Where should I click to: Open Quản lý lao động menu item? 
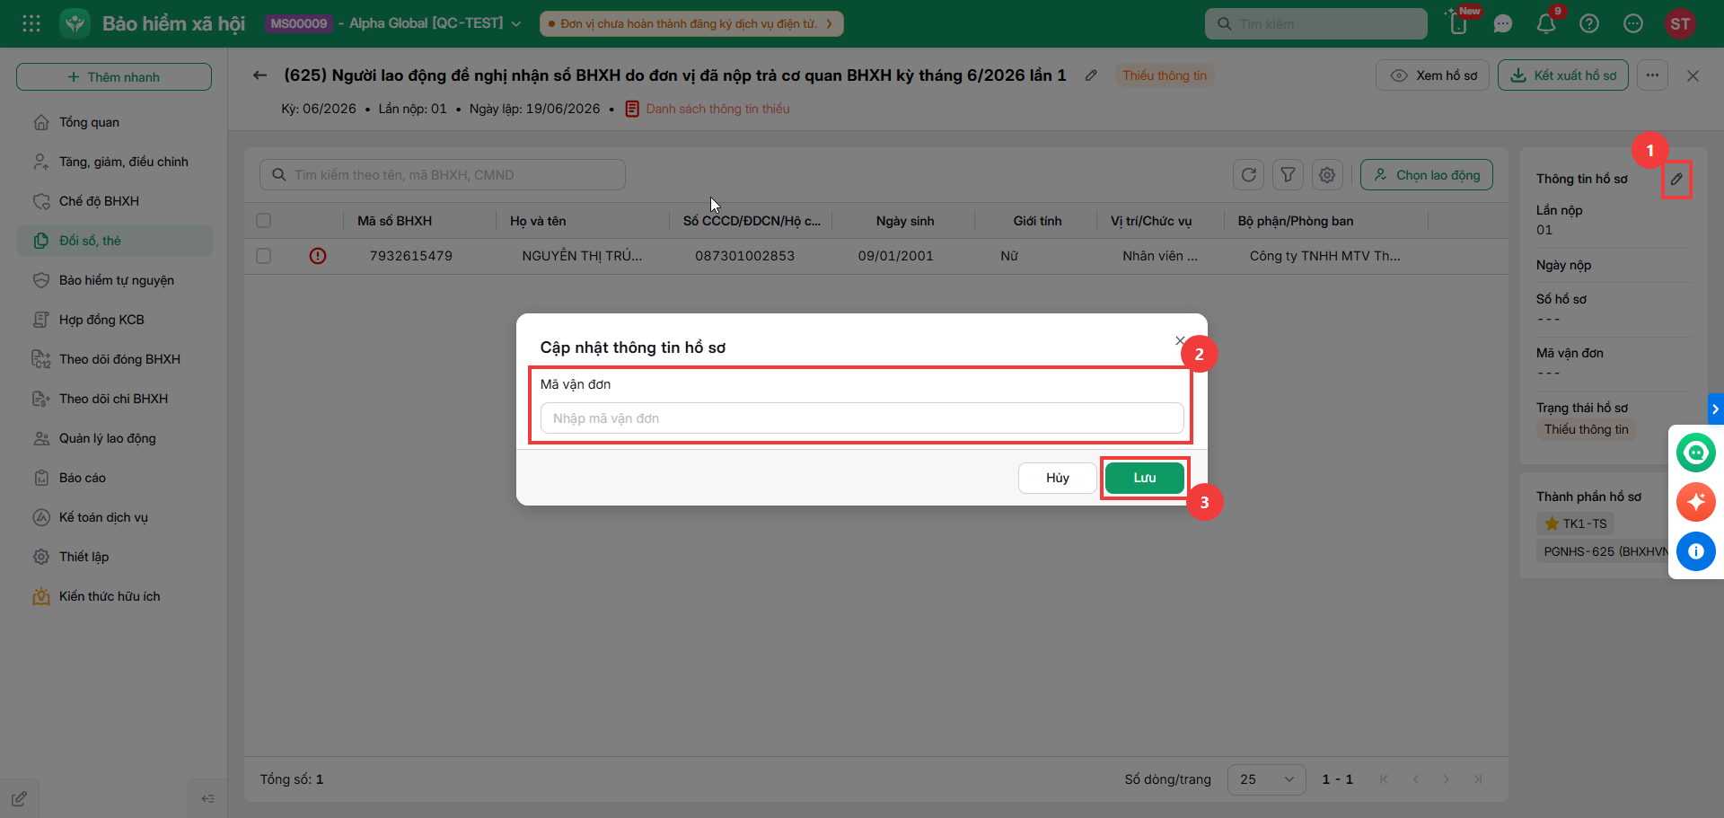(x=115, y=438)
